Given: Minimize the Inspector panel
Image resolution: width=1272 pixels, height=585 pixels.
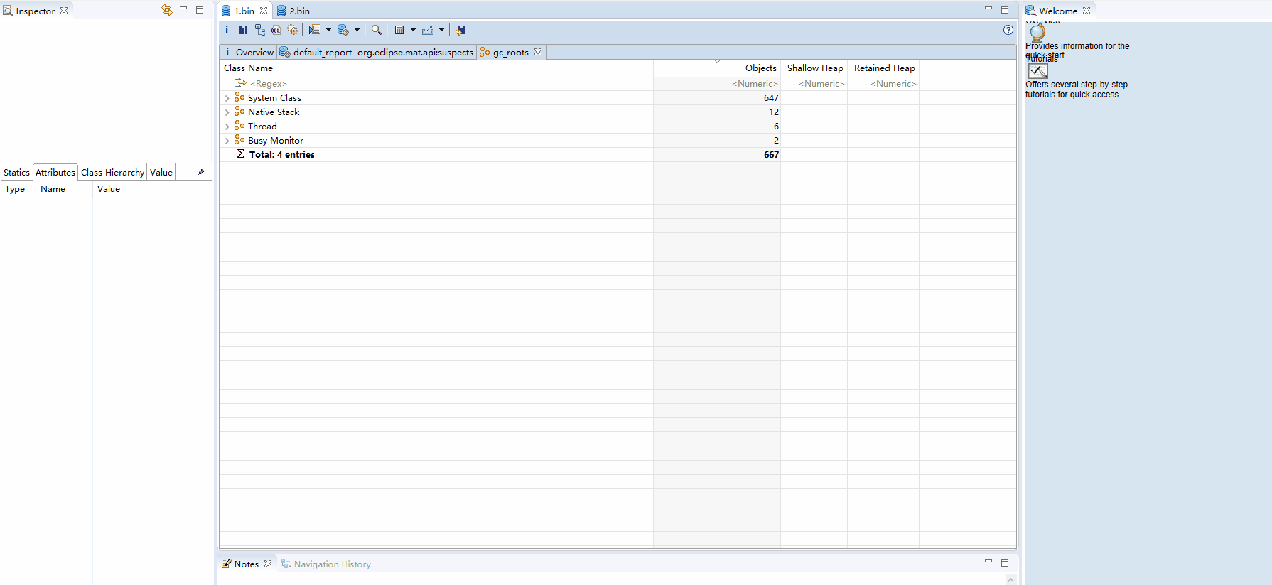Looking at the screenshot, I should click(183, 10).
